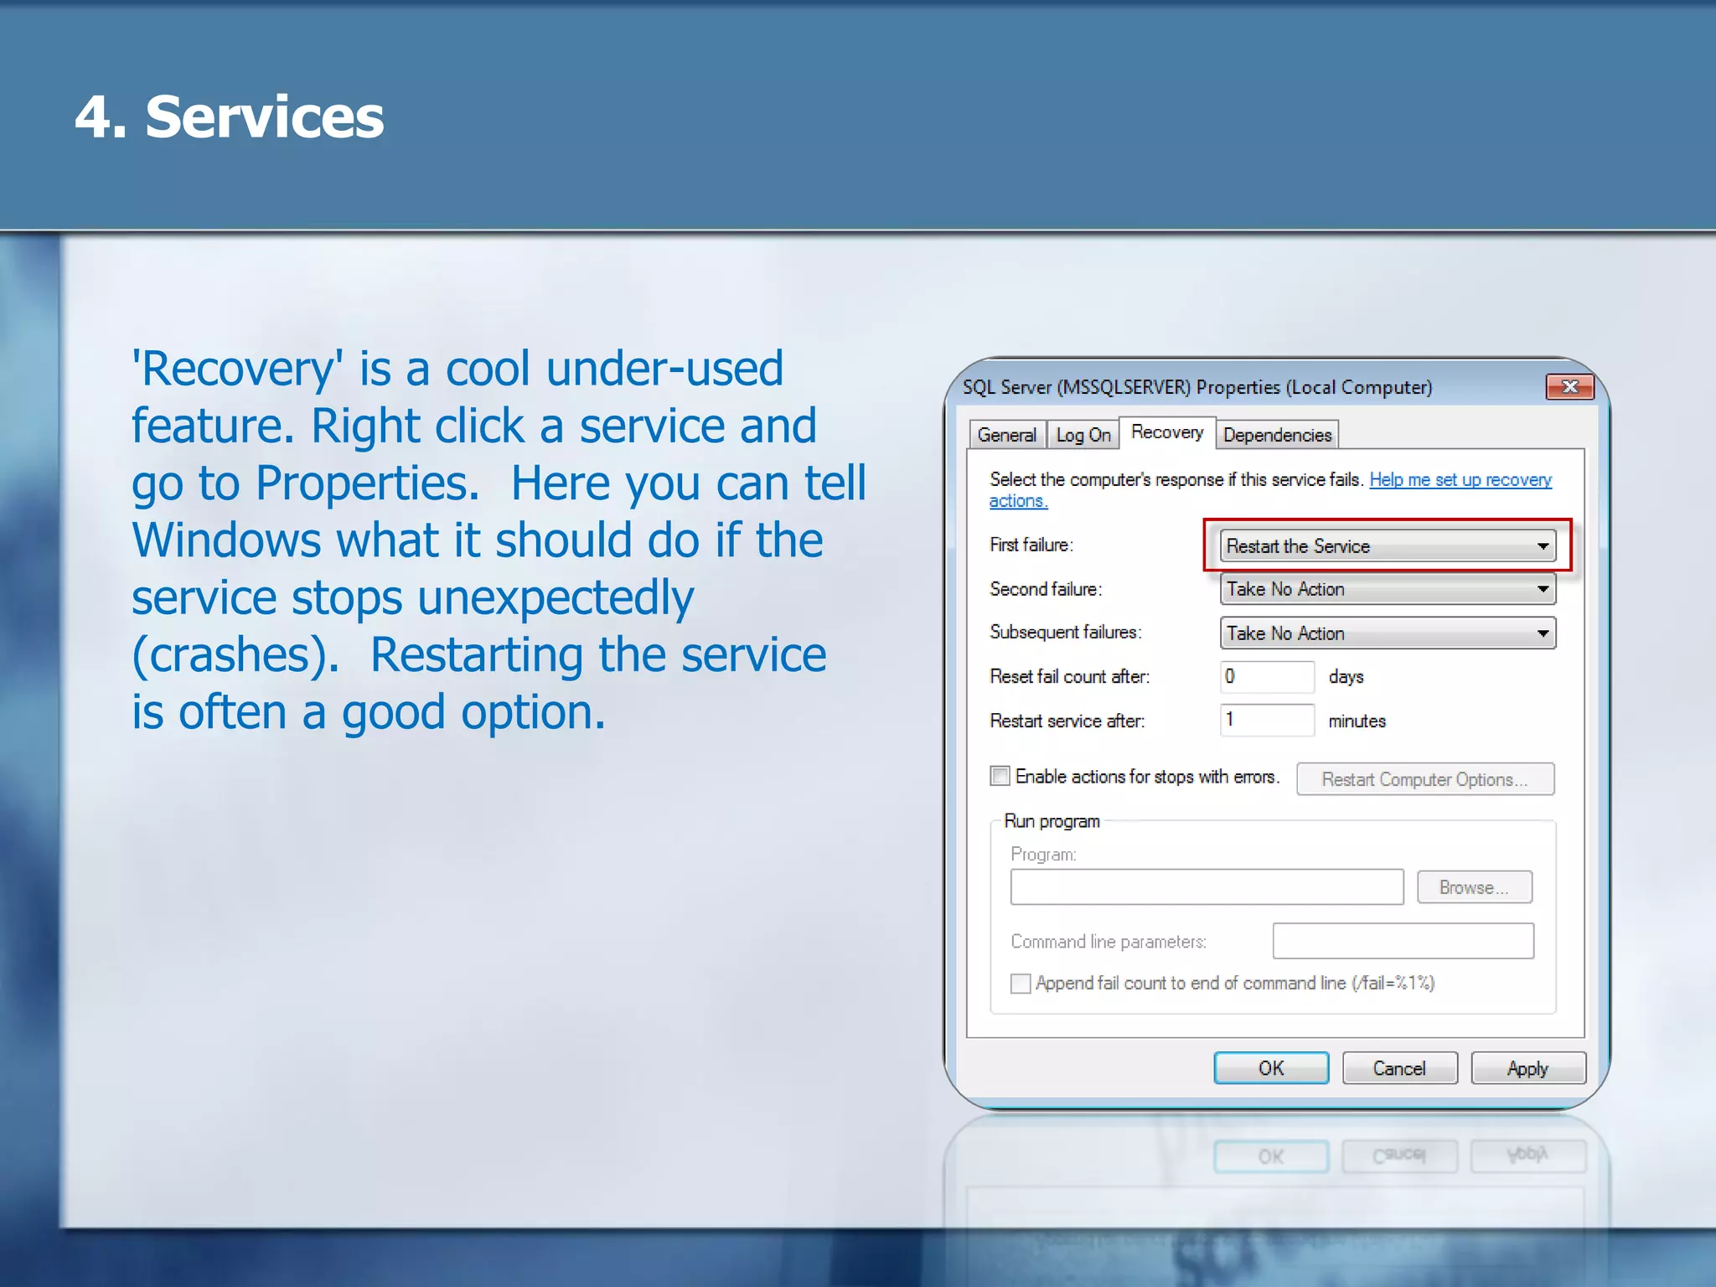Click the Cancel button
This screenshot has width=1716, height=1287.
1399,1068
